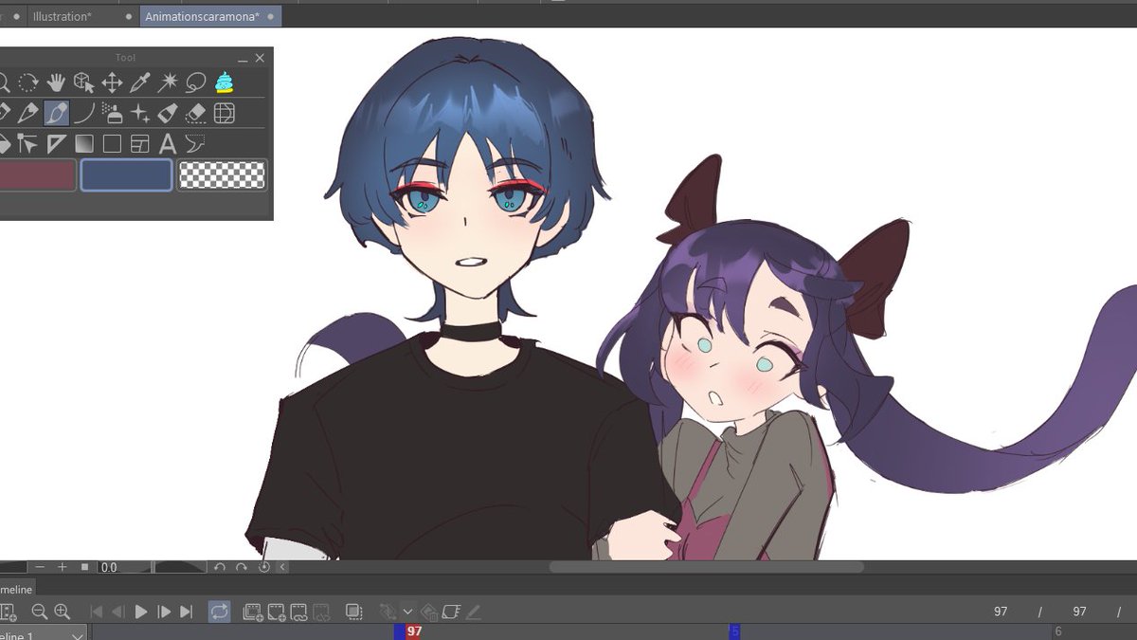Select the Text tool

[x=168, y=144]
